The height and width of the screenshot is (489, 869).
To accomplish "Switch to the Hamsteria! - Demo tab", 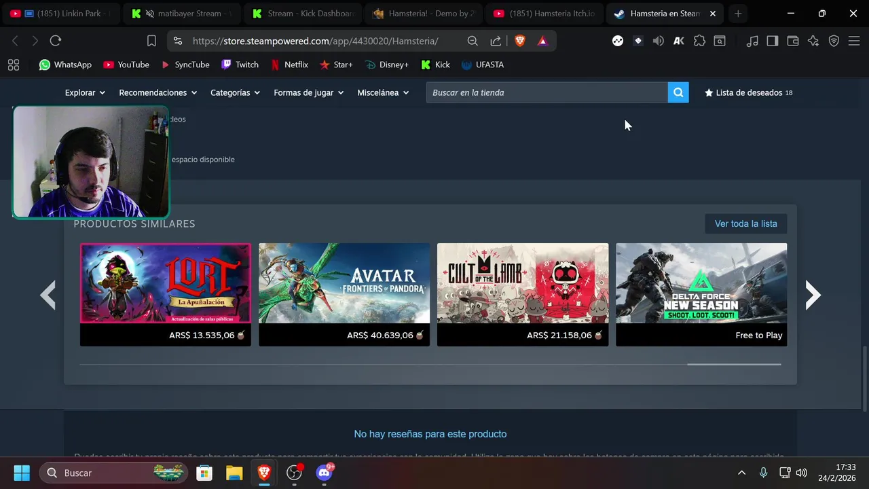I will (424, 14).
